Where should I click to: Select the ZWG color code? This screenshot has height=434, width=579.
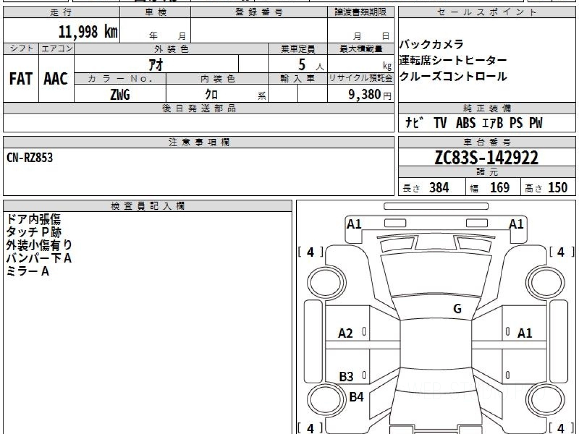pyautogui.click(x=120, y=95)
